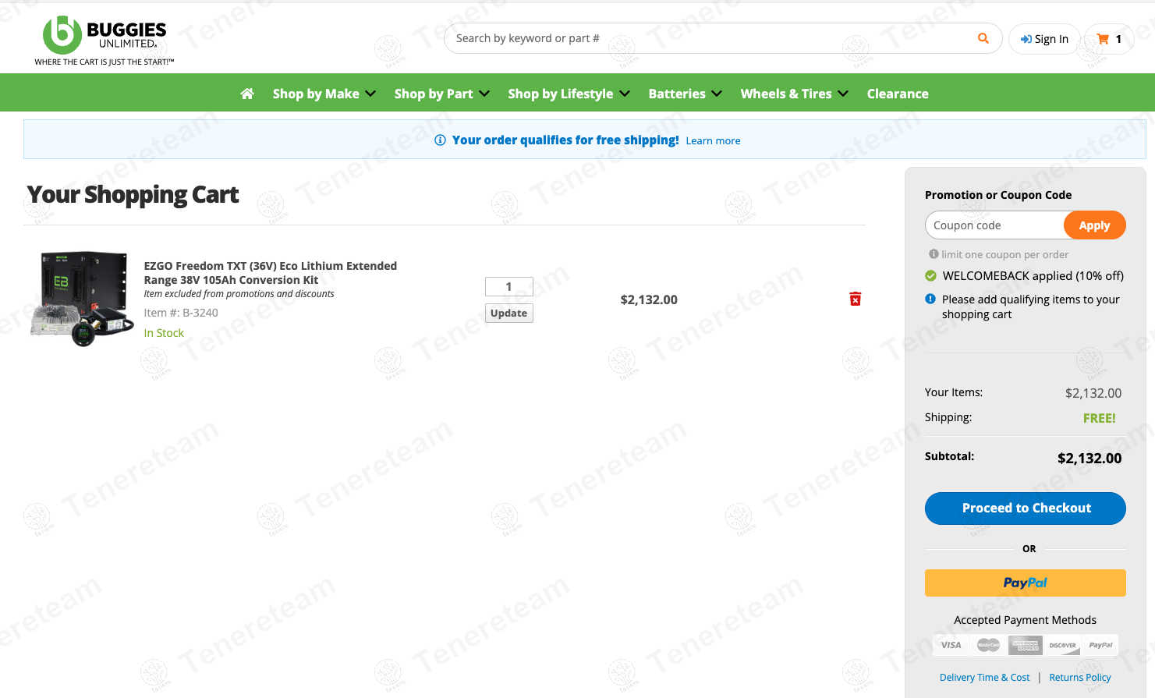Click the MasterCard payment icon
The image size is (1155, 698).
pos(988,645)
